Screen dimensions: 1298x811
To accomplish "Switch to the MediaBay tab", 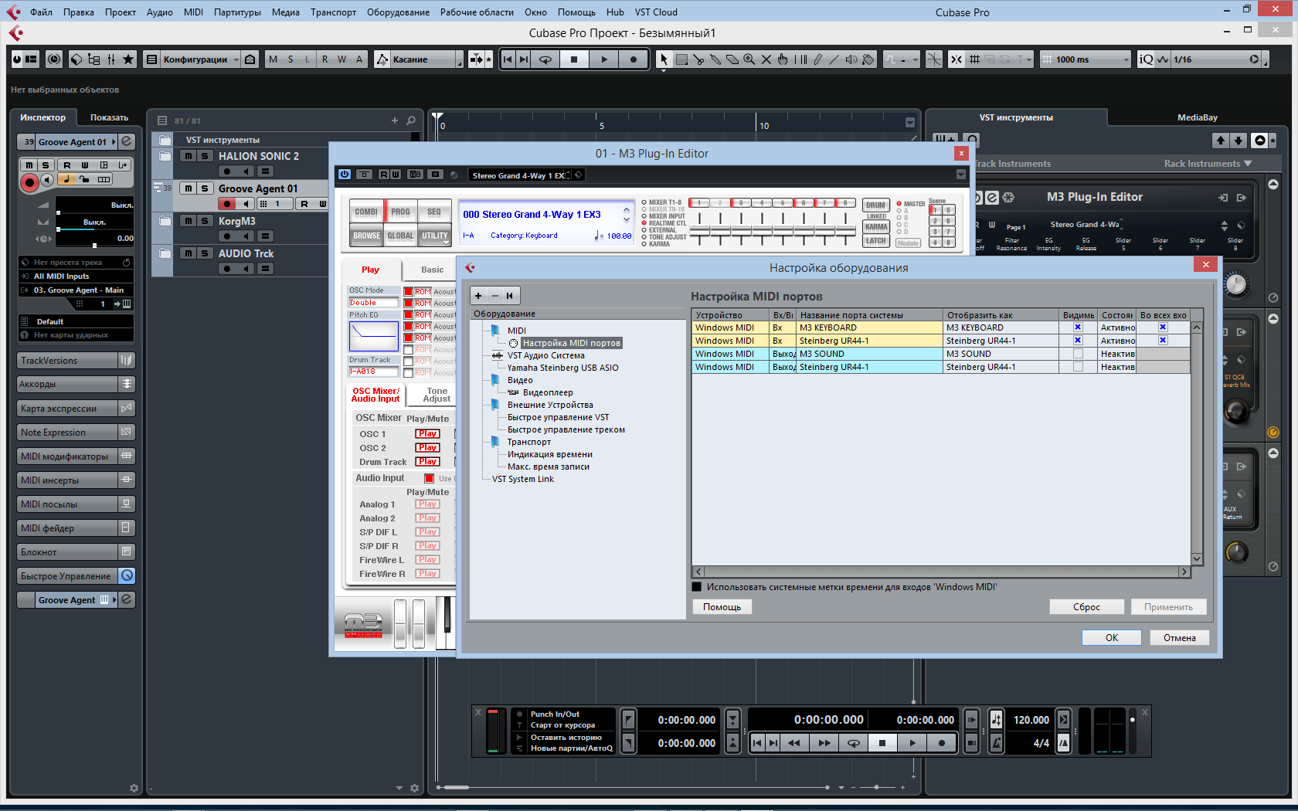I will pos(1198,117).
